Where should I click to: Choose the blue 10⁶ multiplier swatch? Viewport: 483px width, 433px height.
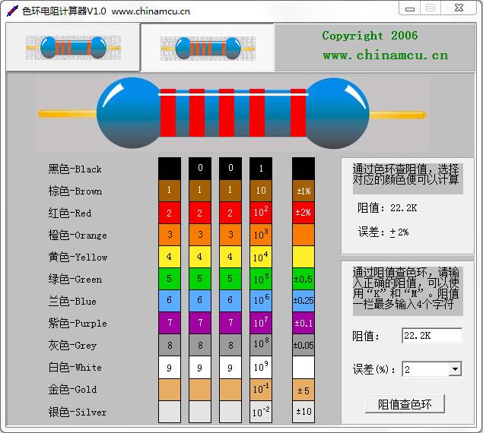(x=261, y=301)
